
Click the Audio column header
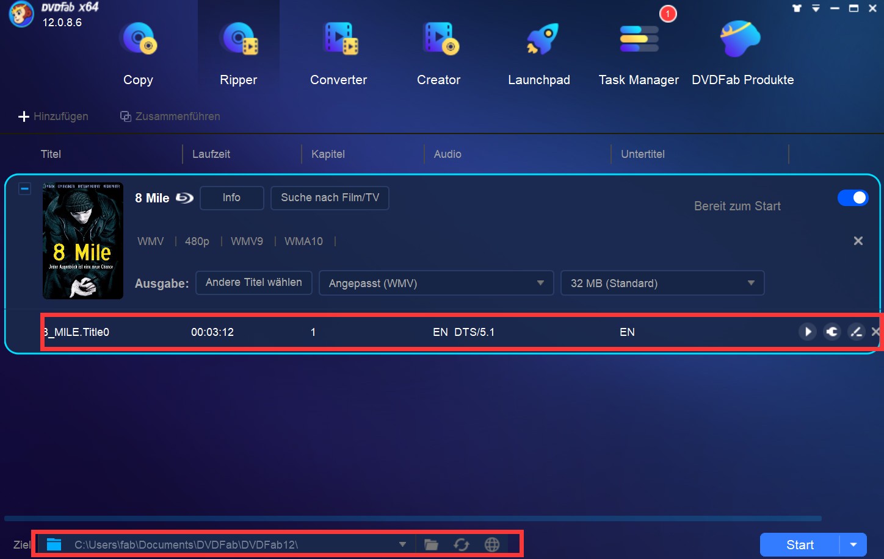click(447, 154)
